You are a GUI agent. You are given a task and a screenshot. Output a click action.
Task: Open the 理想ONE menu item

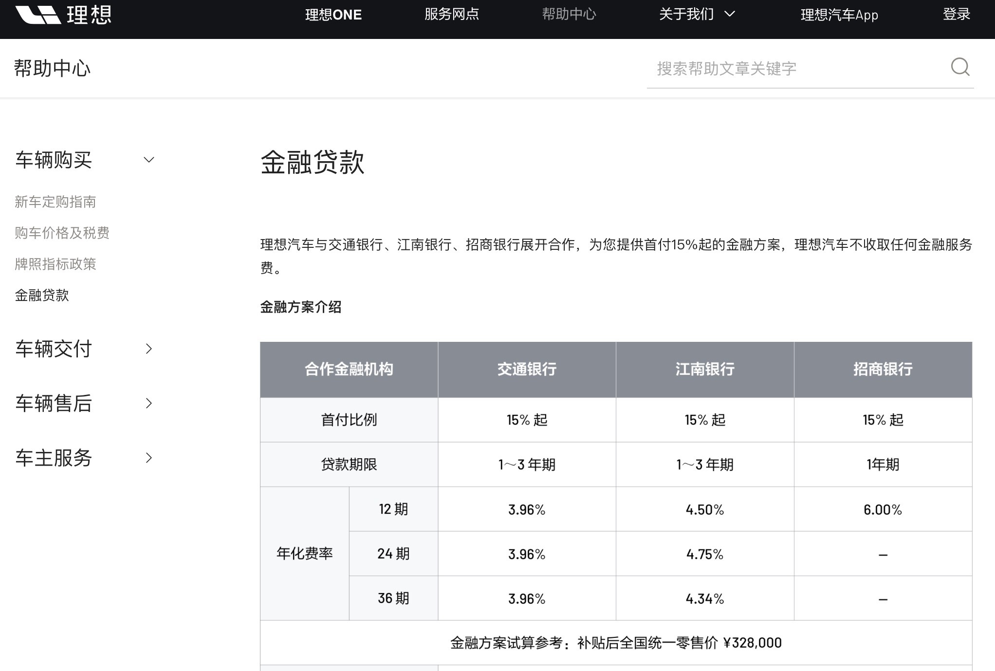click(x=332, y=15)
